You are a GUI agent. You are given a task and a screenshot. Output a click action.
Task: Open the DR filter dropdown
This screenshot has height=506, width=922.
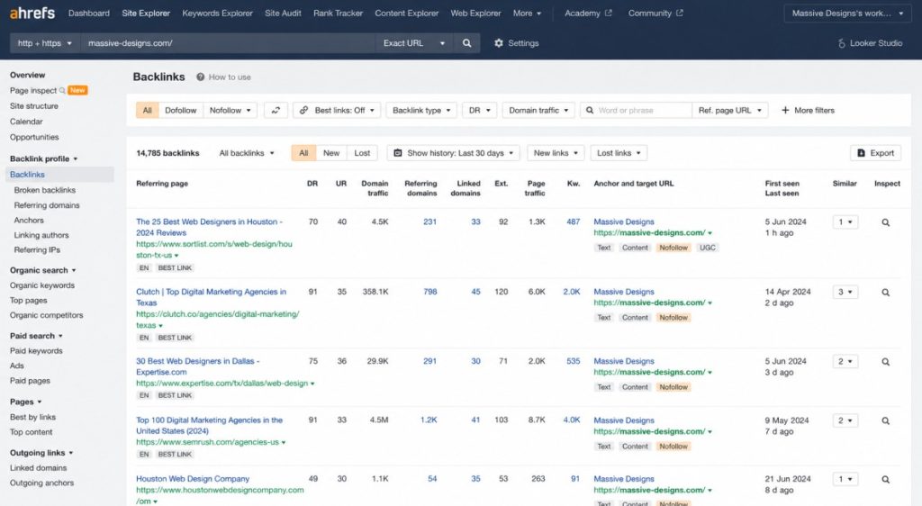[479, 111]
